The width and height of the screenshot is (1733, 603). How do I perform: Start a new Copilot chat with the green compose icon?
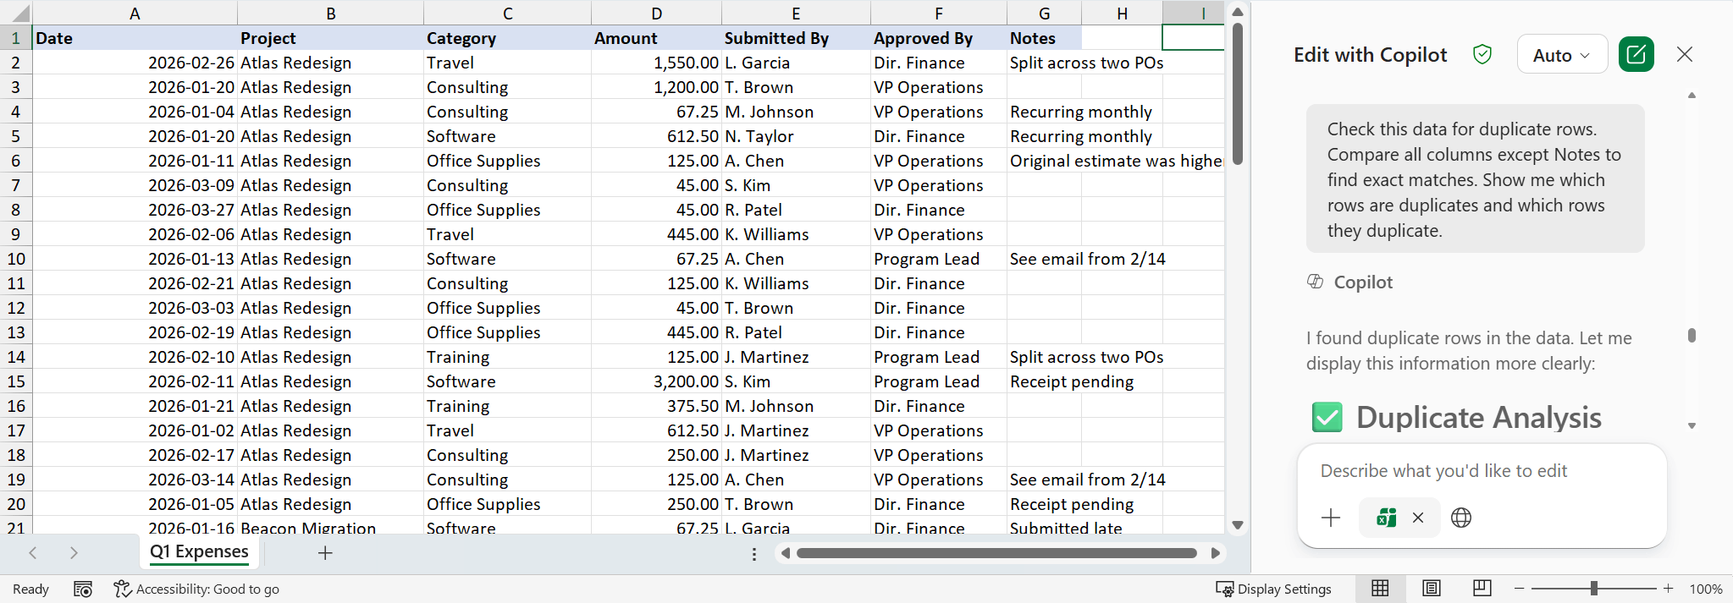1636,55
